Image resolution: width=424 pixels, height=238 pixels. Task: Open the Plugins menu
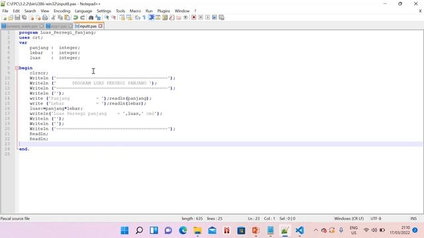164,11
